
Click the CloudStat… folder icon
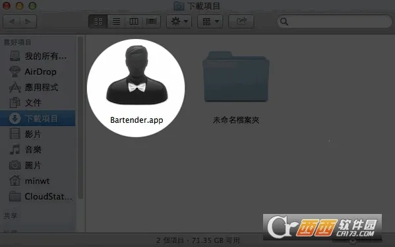[x=15, y=197]
